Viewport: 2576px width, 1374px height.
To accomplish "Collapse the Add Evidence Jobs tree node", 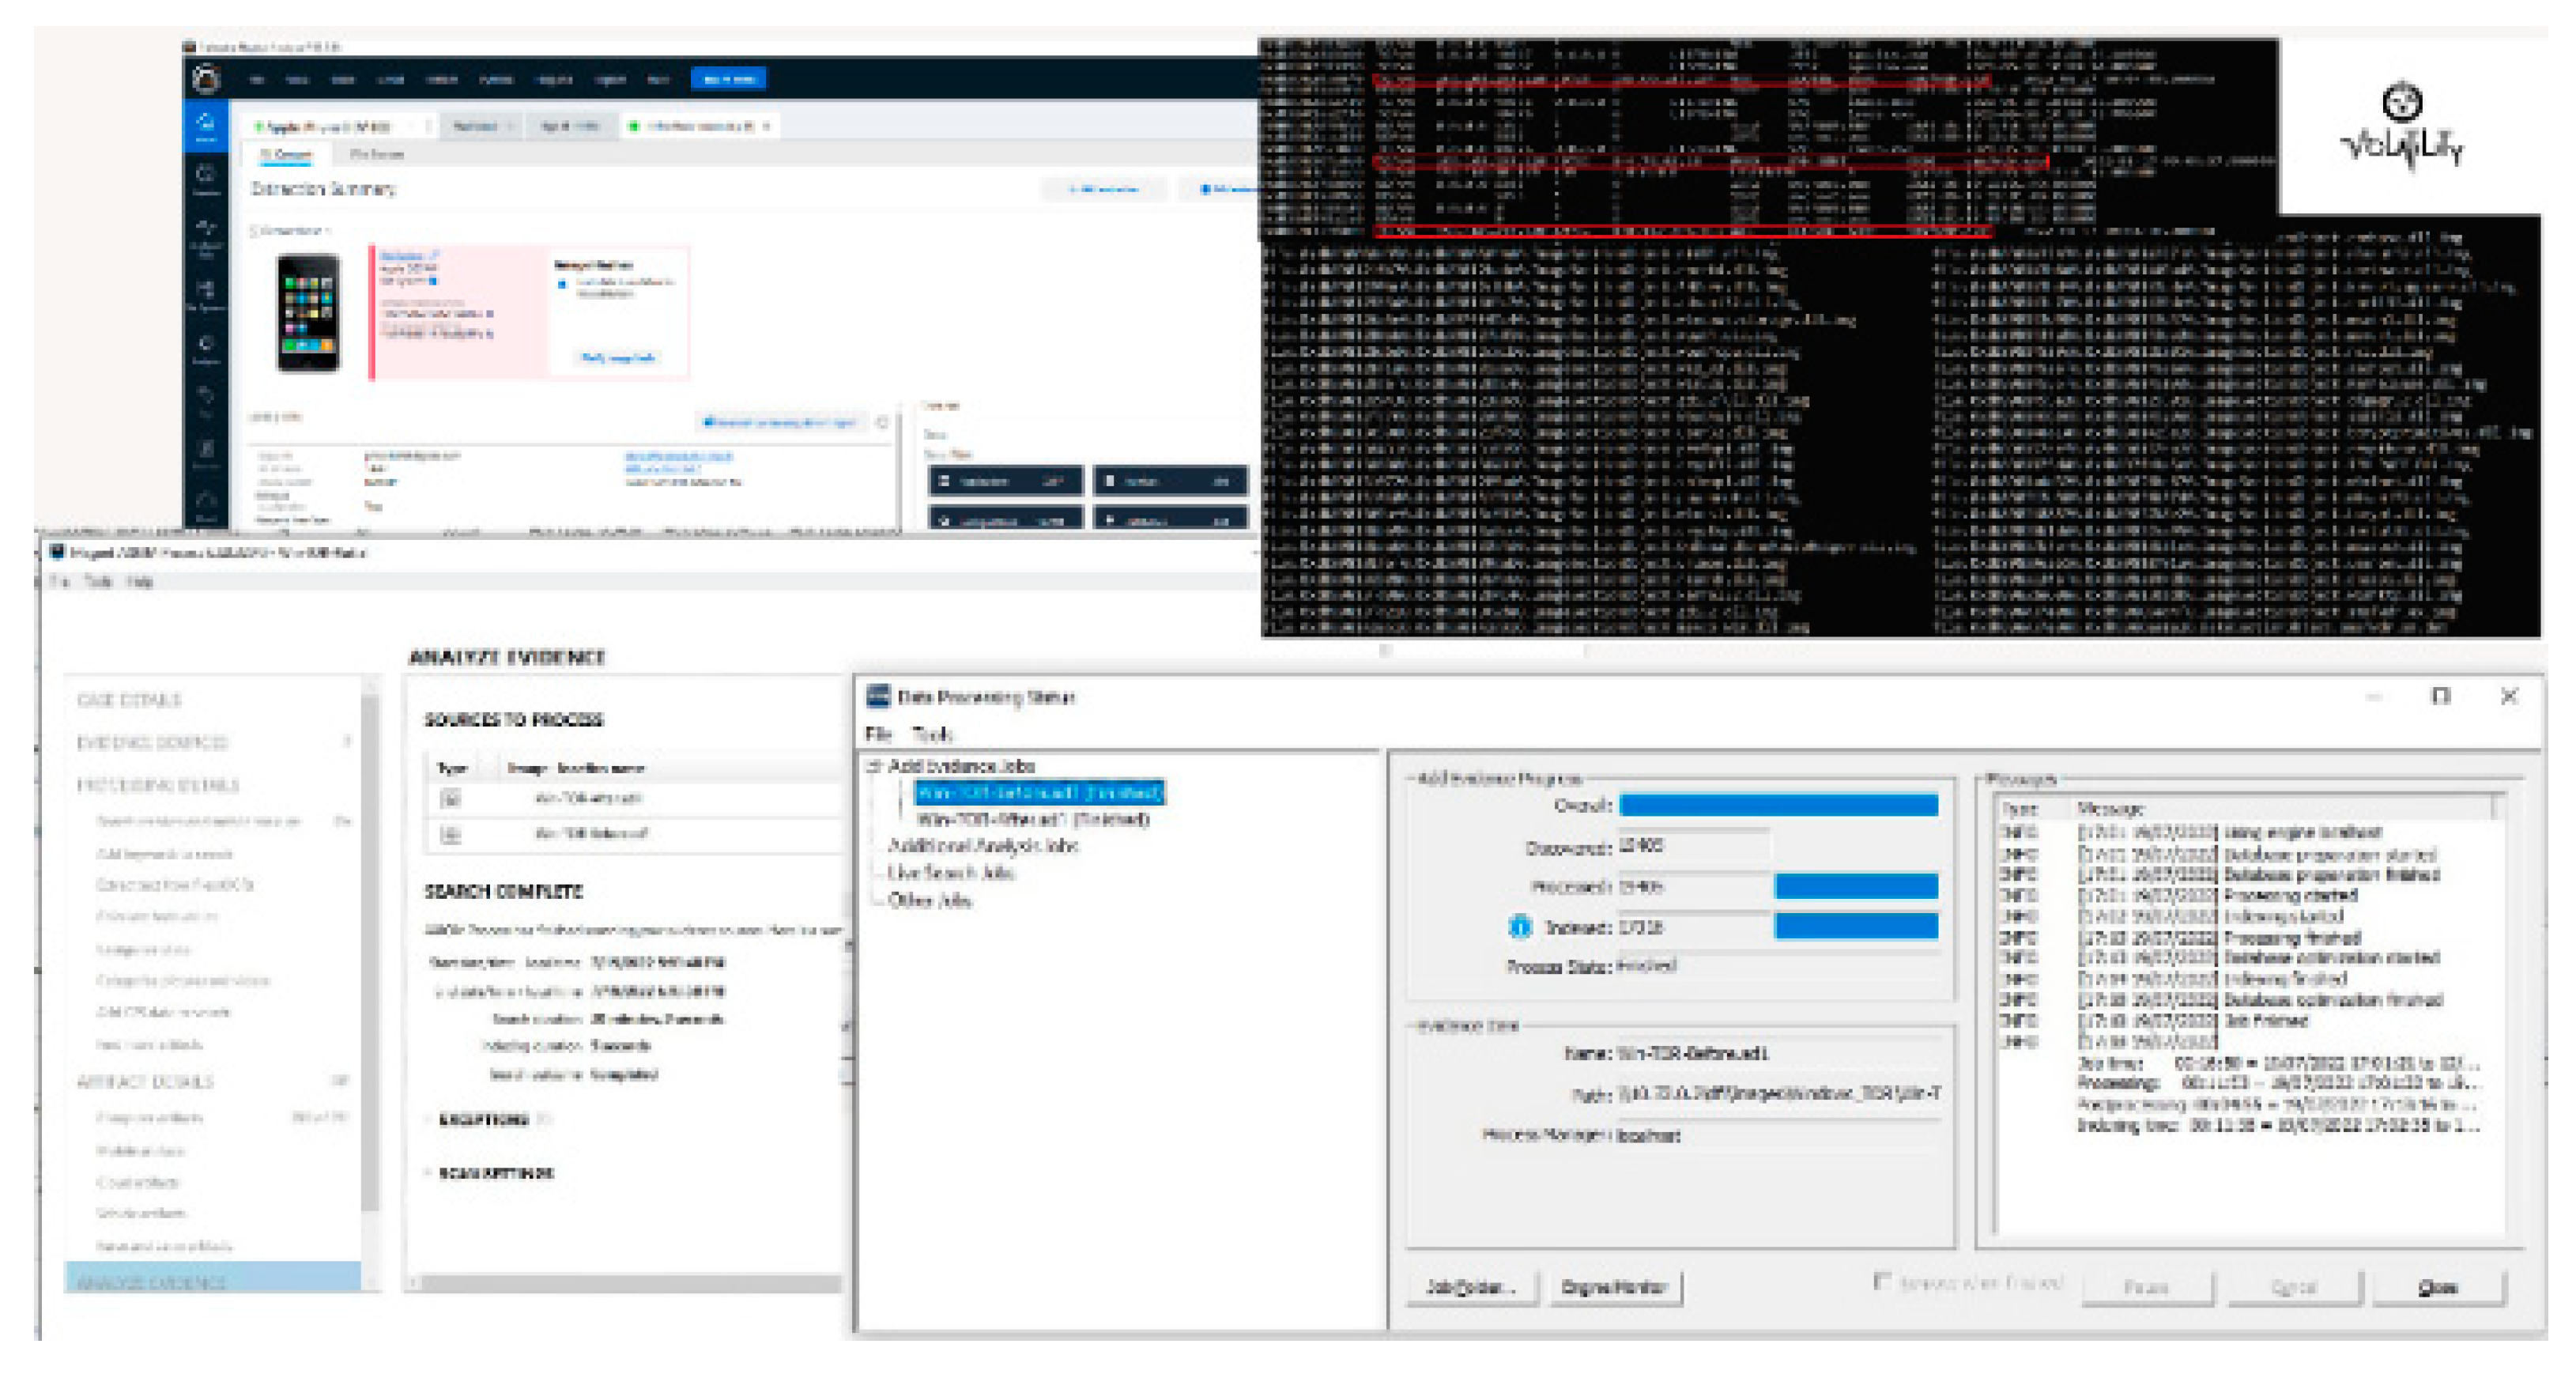I will [x=873, y=766].
